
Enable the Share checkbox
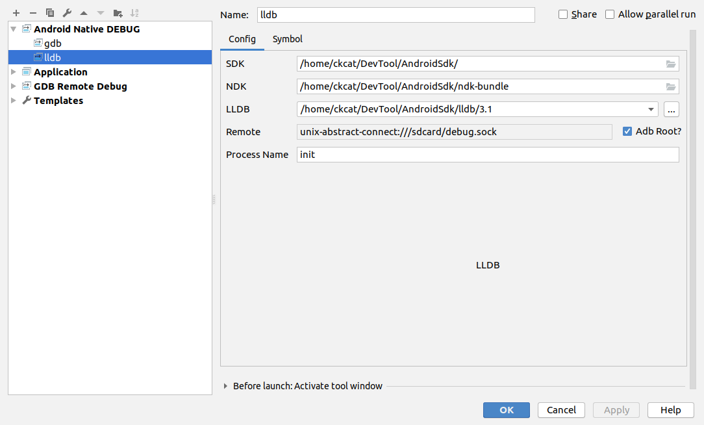[563, 14]
